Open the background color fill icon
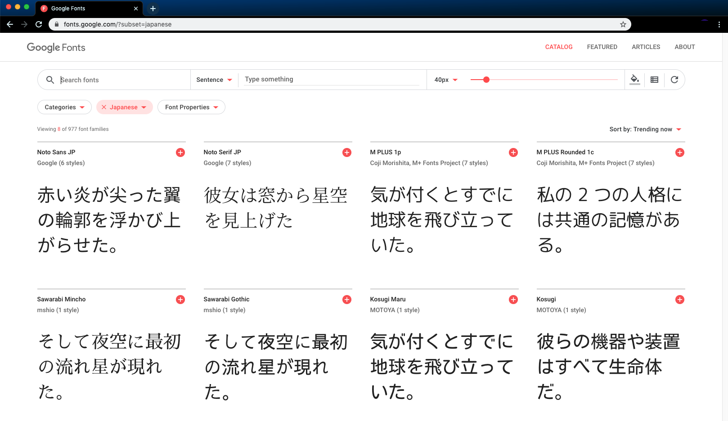The image size is (728, 421). tap(635, 80)
